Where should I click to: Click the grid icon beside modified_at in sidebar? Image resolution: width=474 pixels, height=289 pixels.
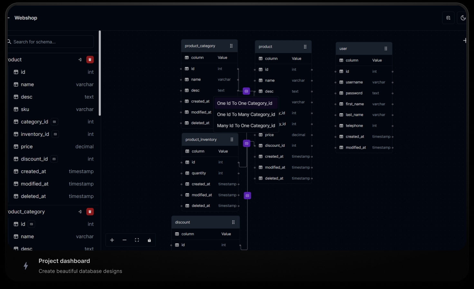click(x=16, y=184)
